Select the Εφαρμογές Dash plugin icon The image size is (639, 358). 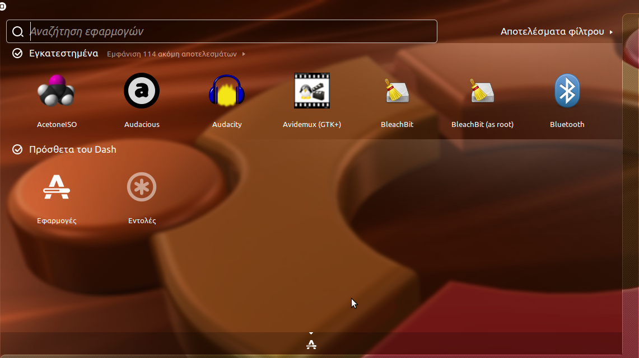57,187
